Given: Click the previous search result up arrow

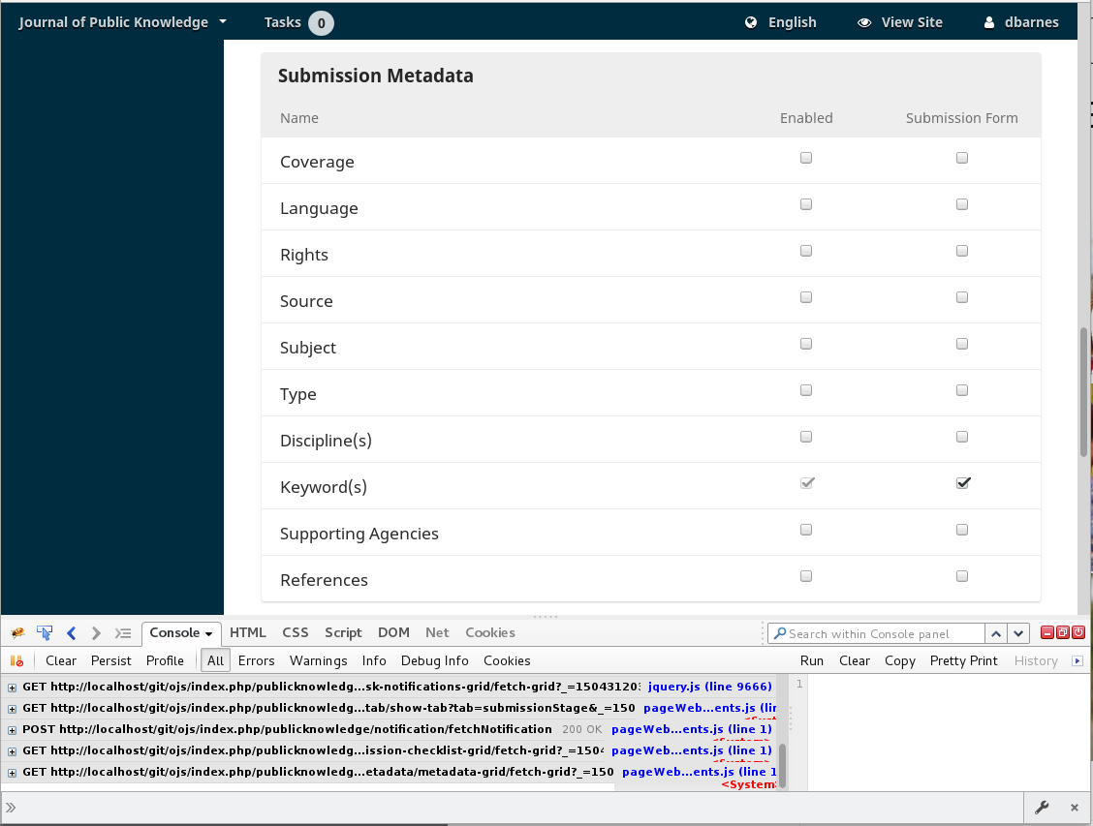Looking at the screenshot, I should tap(995, 633).
